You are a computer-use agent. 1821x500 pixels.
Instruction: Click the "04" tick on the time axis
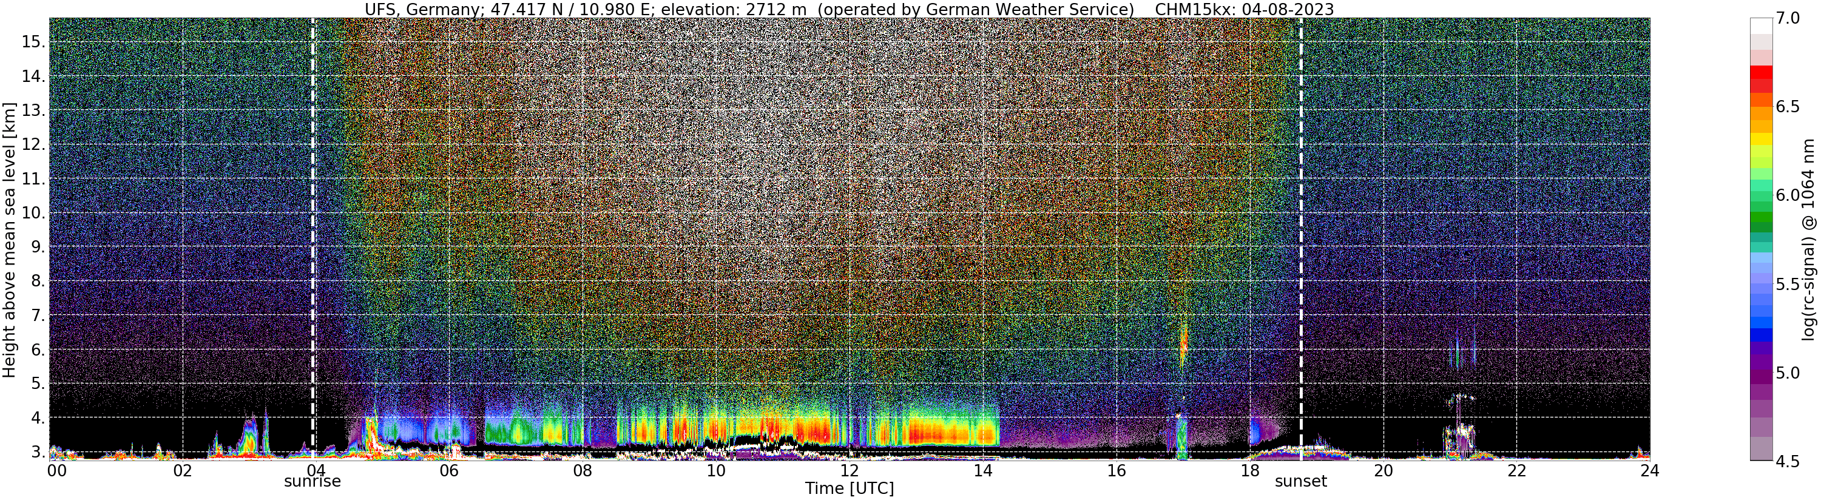click(x=316, y=470)
